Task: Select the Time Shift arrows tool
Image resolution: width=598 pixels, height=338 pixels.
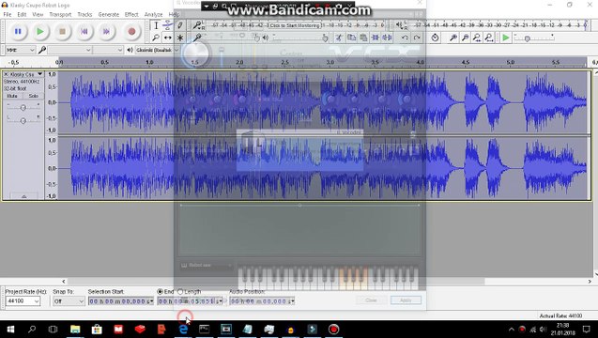Action: coord(167,38)
